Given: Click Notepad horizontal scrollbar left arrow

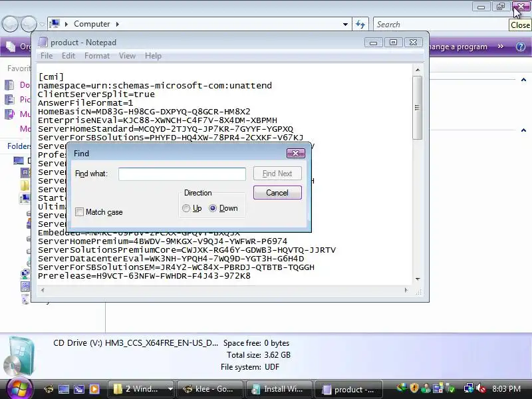Looking at the screenshot, I should pos(43,290).
